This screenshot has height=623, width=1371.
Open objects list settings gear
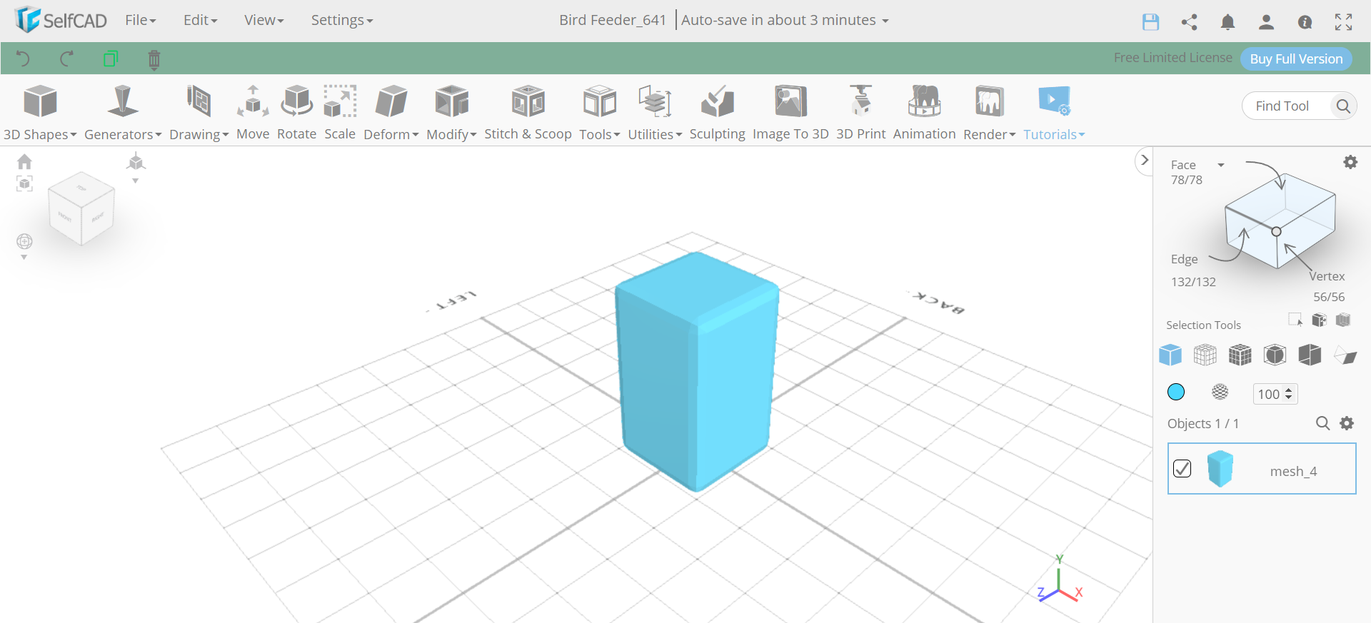(x=1347, y=423)
